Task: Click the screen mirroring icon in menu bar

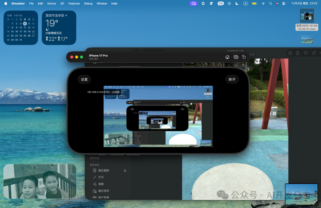Action: (193, 4)
